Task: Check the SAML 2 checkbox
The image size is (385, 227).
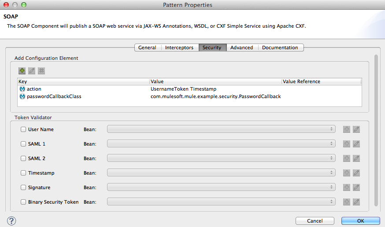Action: coord(23,158)
